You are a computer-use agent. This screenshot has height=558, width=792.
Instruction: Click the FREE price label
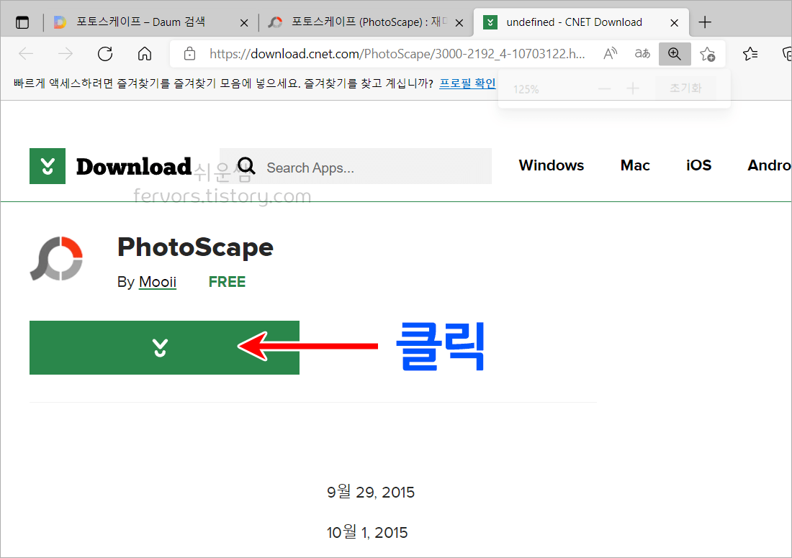227,282
